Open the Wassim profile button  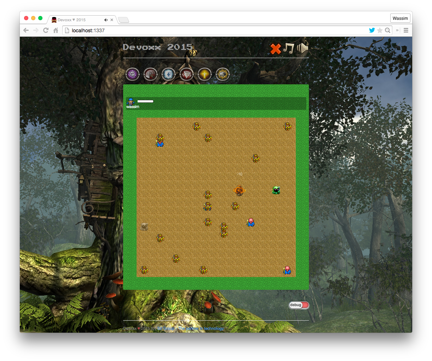click(400, 18)
